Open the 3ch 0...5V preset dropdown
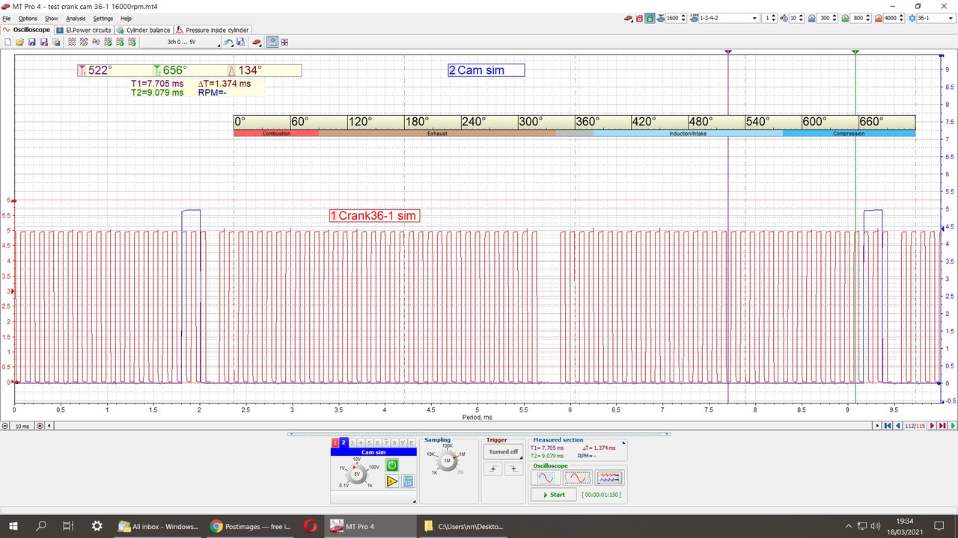The height and width of the screenshot is (538, 958). tap(181, 42)
